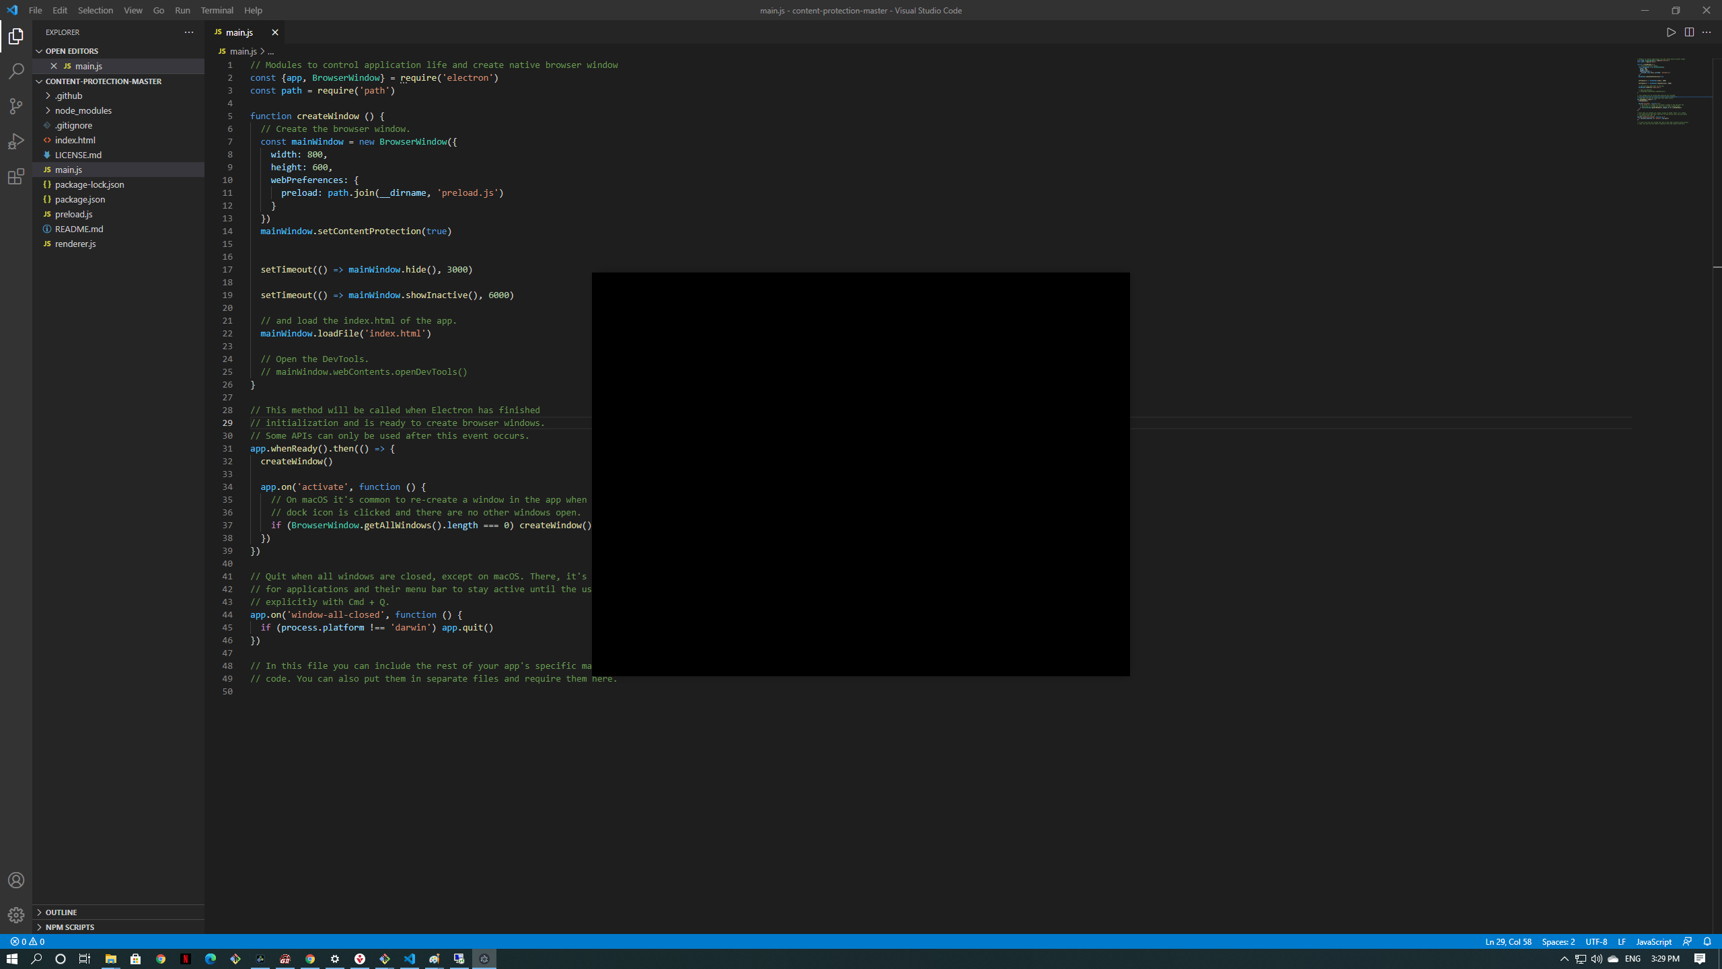Click the code minimap preview

coord(1674,92)
